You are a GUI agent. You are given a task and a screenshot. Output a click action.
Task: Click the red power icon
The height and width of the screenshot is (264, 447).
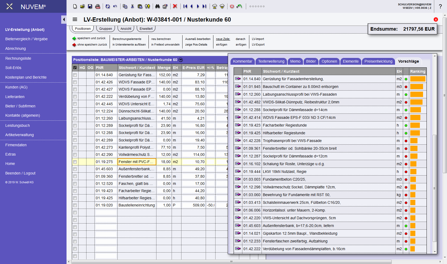(x=232, y=6)
